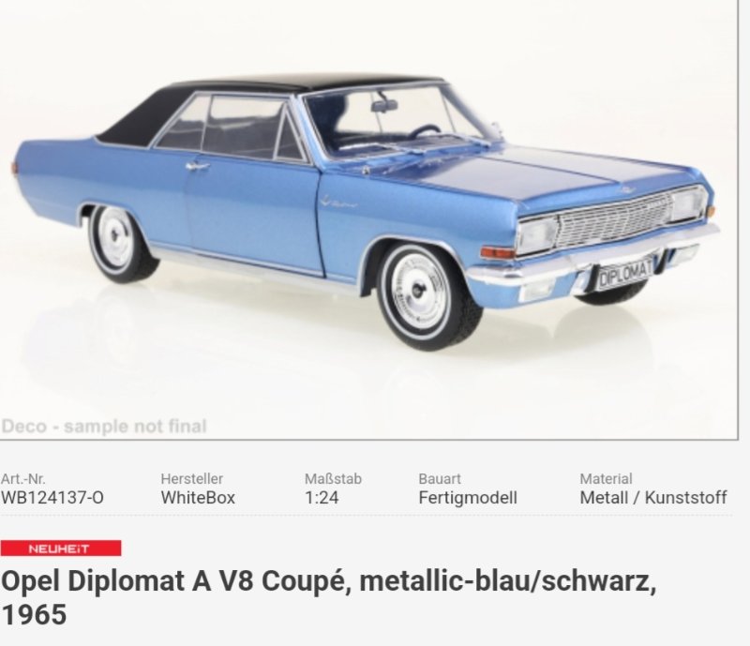Click the Fertigmodell Bauart value

[x=468, y=498]
